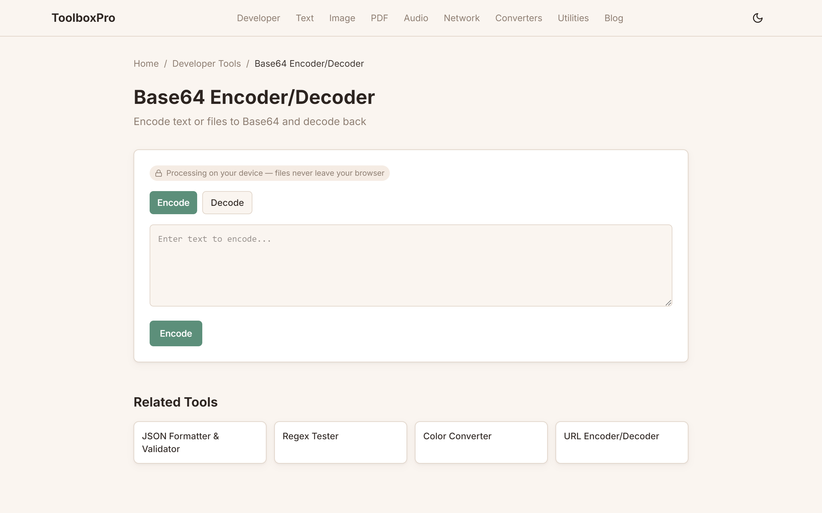Click the textarea resize handle
This screenshot has width=822, height=513.
click(668, 303)
